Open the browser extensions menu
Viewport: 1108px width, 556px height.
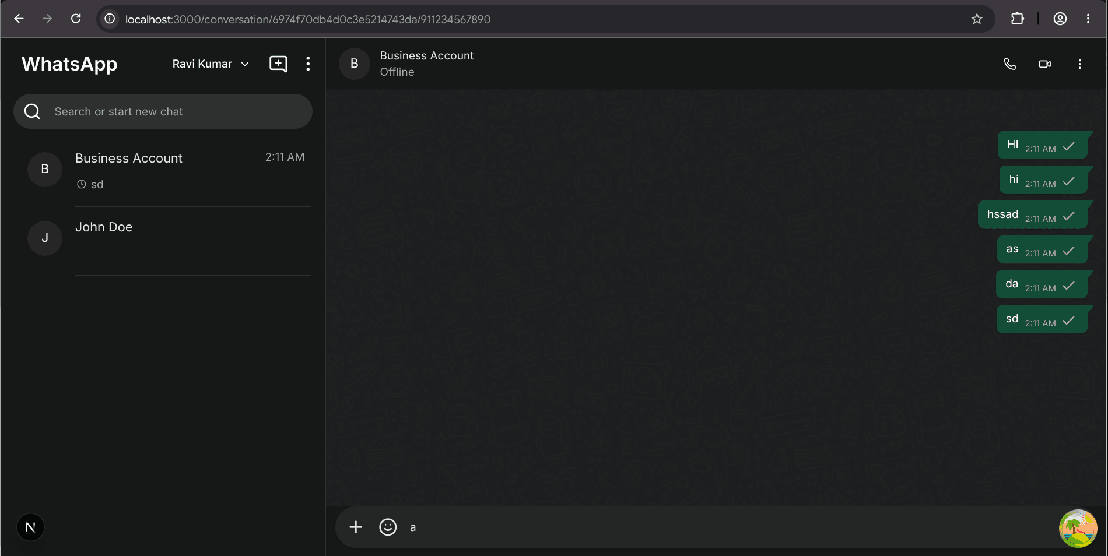pos(1018,19)
